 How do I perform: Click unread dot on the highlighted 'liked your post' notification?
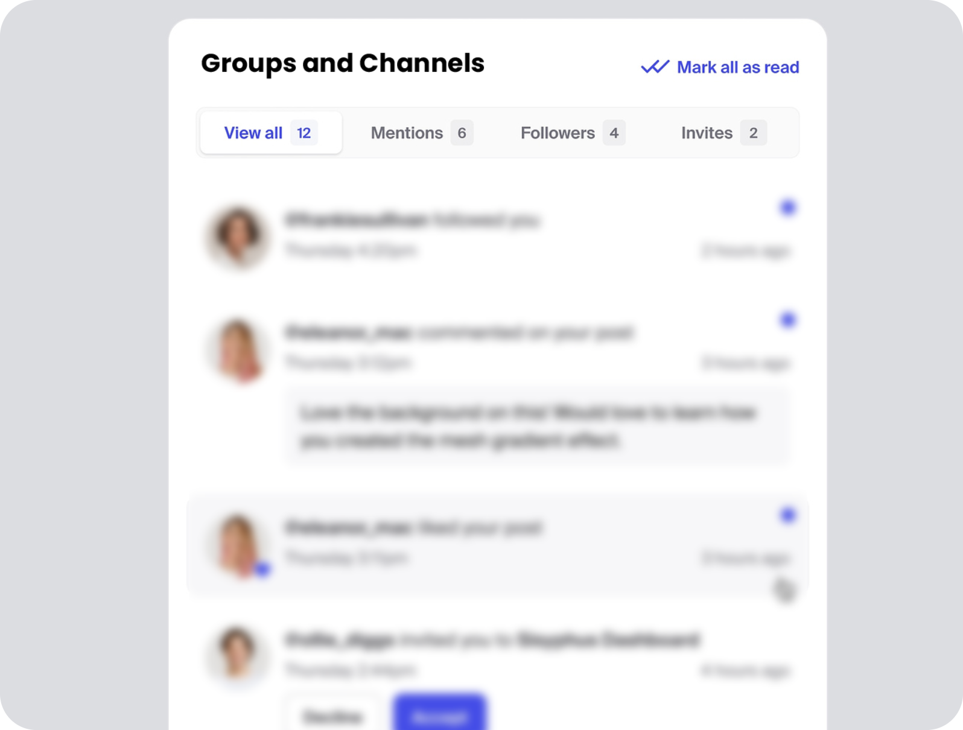[x=787, y=515]
